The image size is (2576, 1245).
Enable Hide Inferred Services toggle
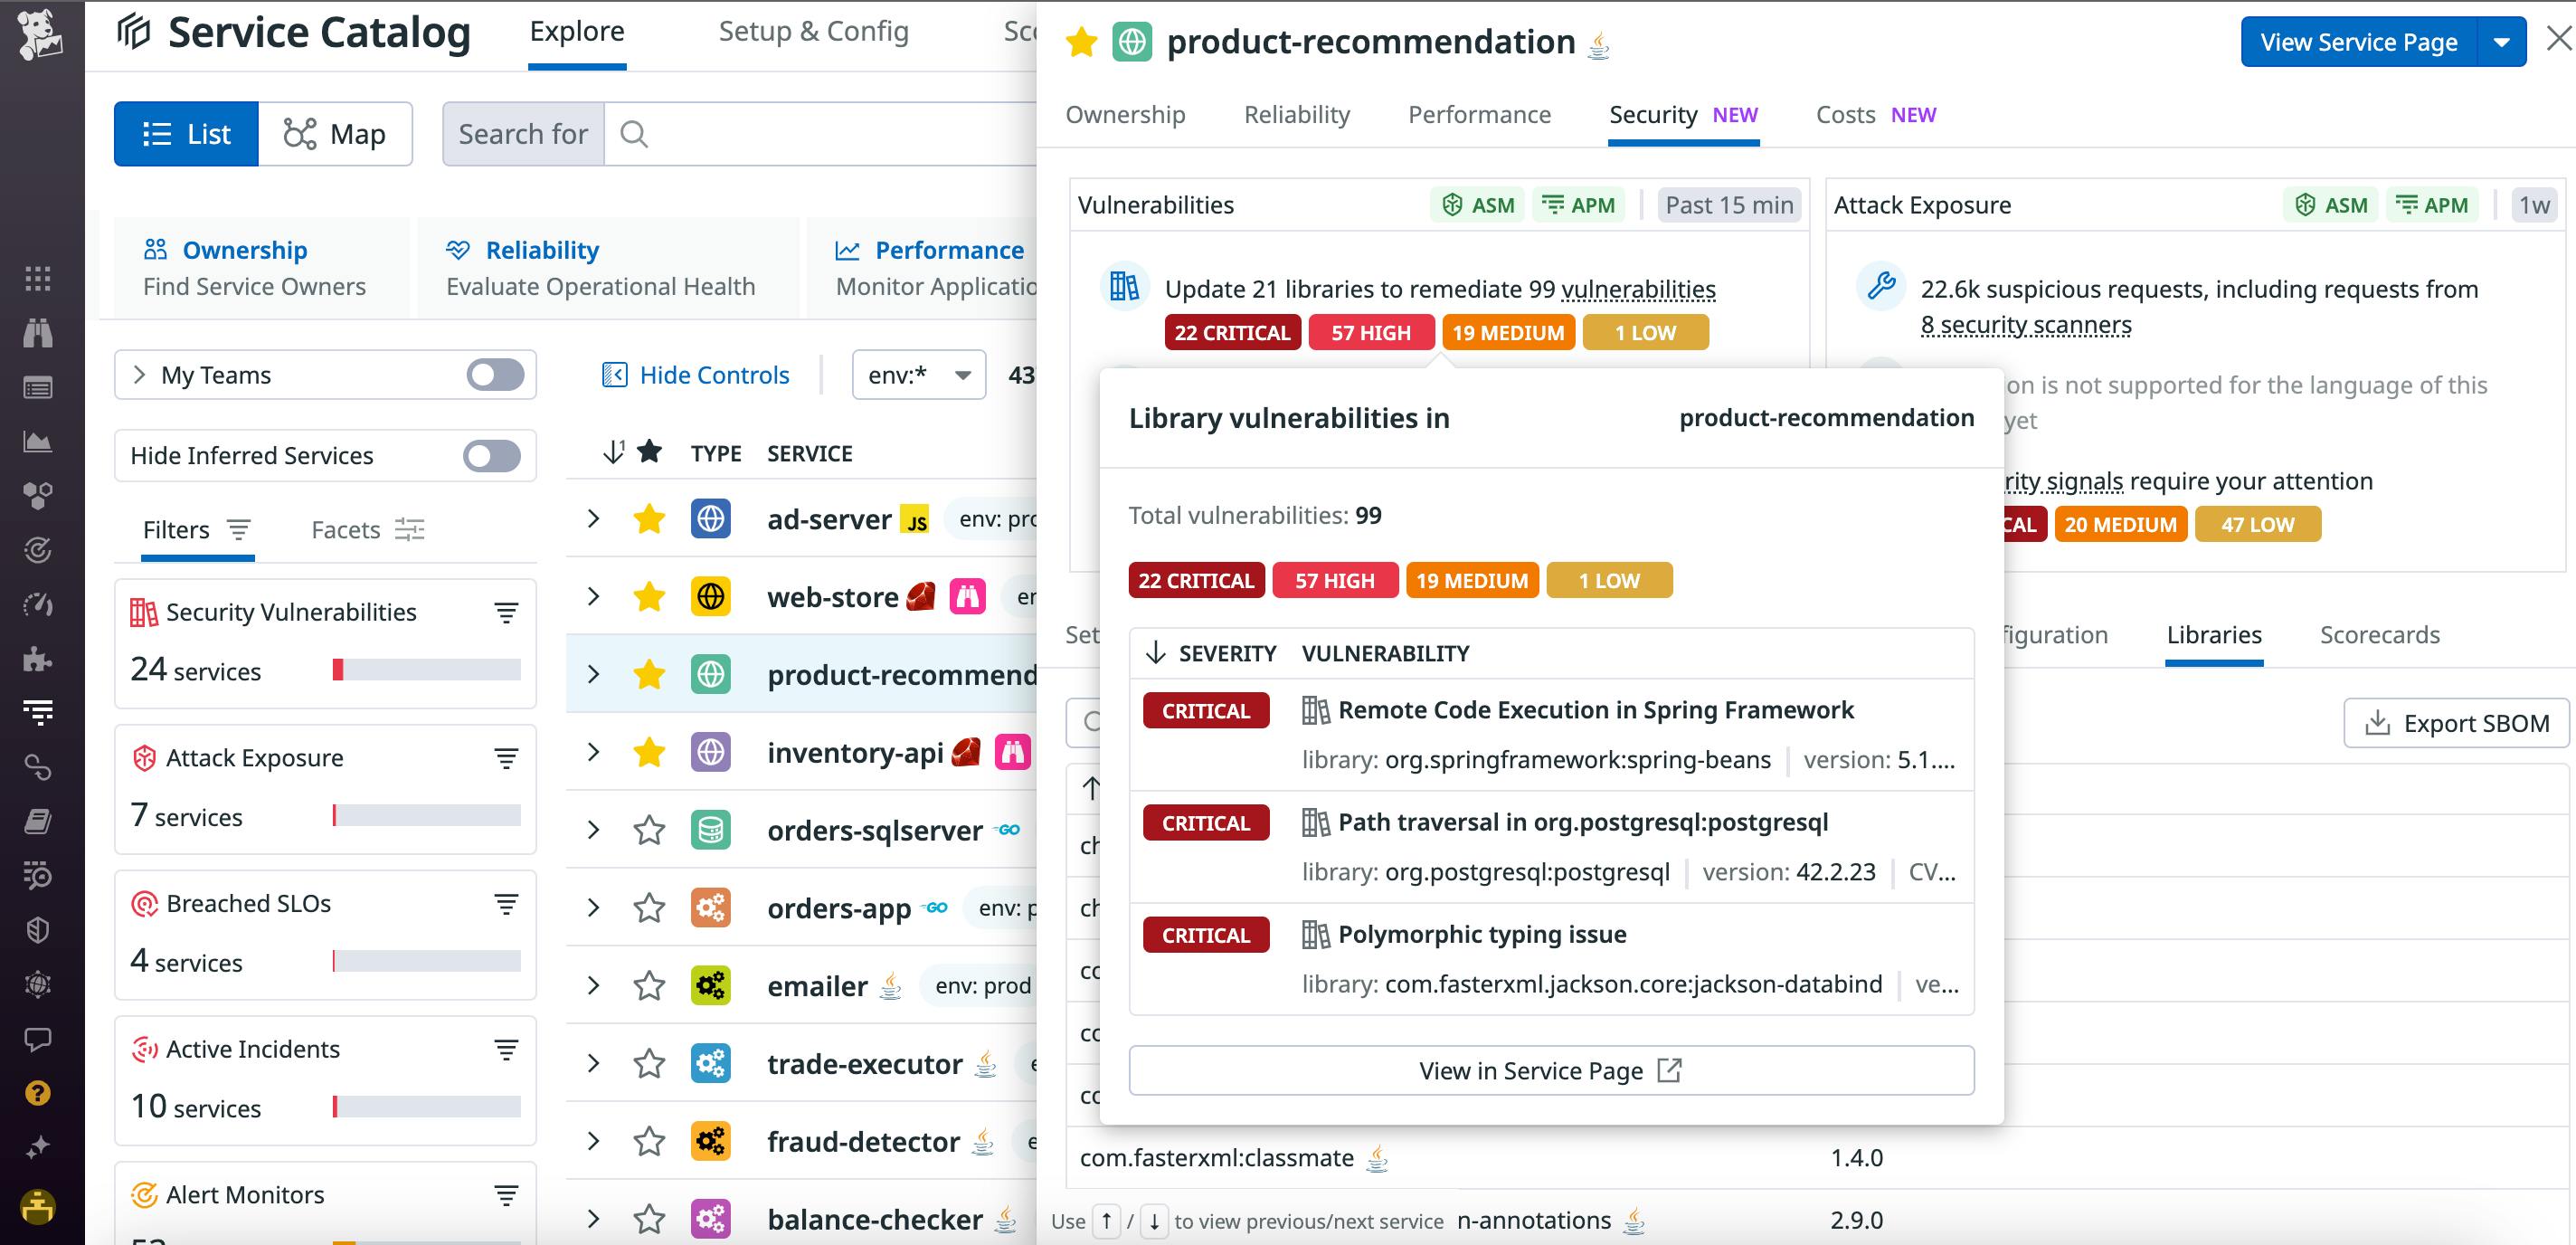[x=492, y=456]
